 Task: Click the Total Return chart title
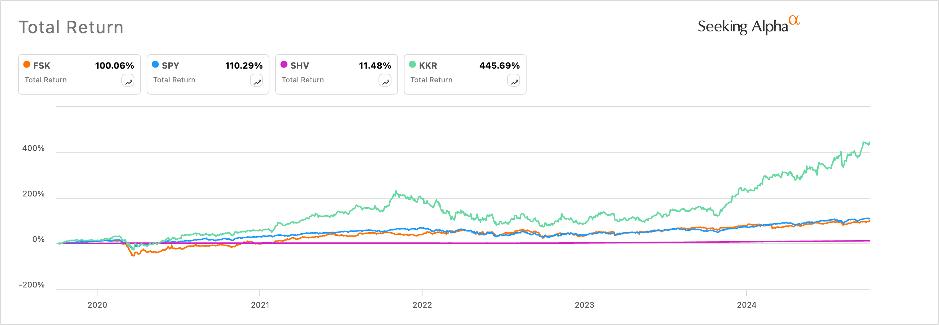71,27
